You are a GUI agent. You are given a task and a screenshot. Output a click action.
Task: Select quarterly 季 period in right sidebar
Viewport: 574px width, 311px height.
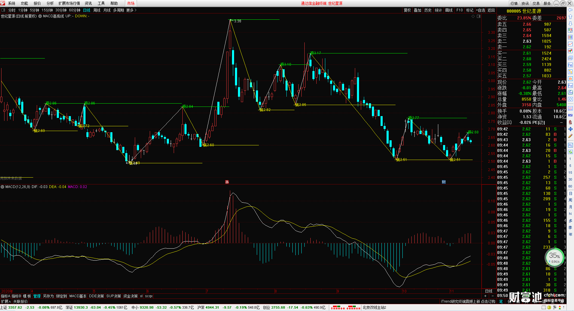pos(570,227)
